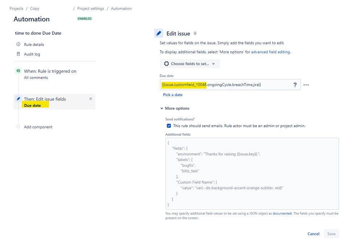Click the Rule details info icon
This screenshot has height=245, width=362.
[18, 44]
